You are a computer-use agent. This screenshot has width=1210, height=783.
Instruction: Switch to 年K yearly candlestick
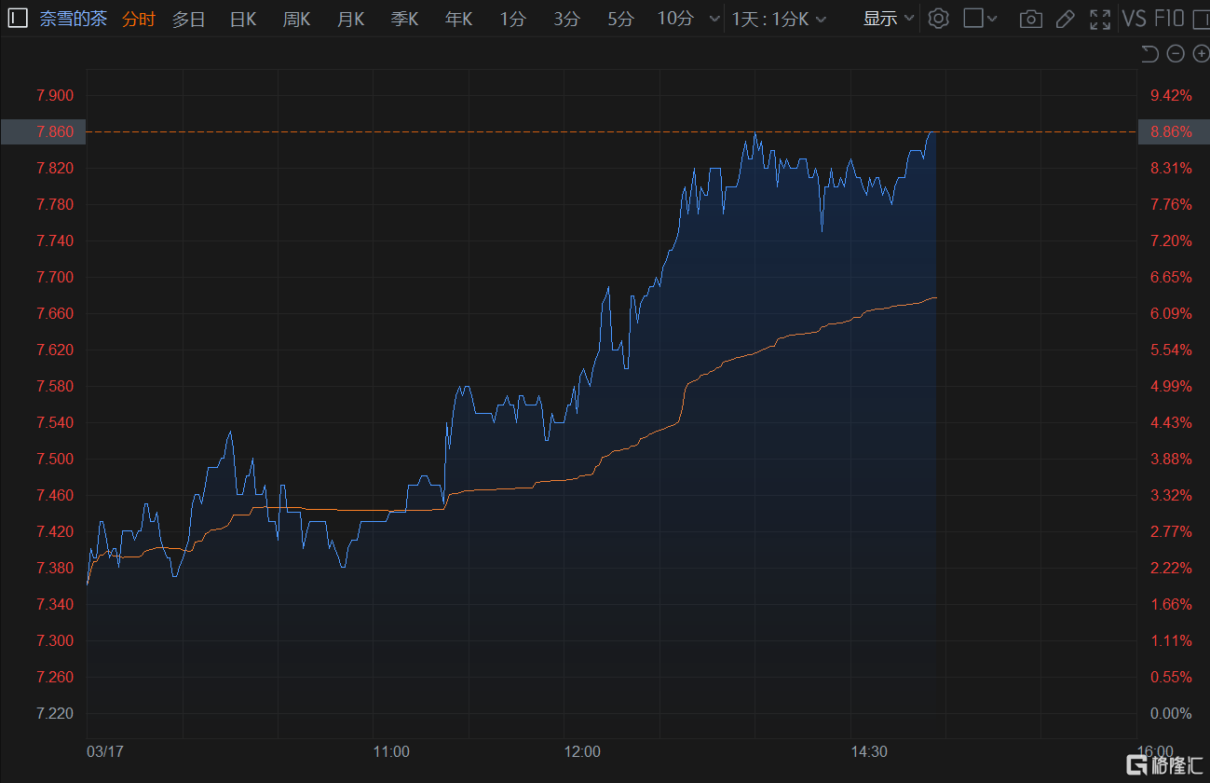click(458, 19)
